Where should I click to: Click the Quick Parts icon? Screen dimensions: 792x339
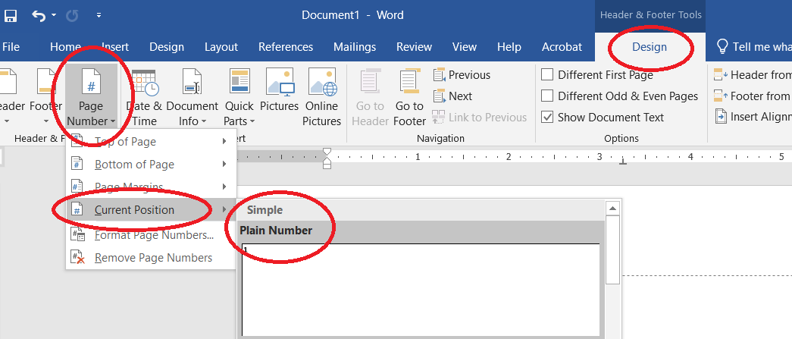coord(239,82)
